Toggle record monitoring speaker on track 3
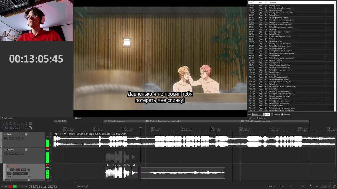This screenshot has width=337, height=189. tap(10, 166)
